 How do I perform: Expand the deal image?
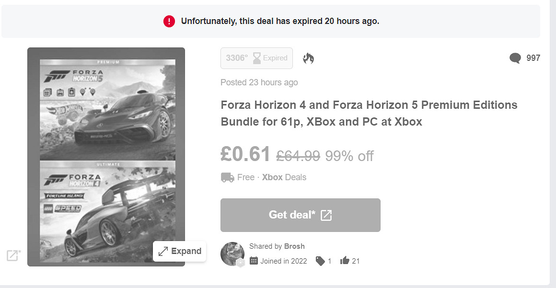(179, 251)
